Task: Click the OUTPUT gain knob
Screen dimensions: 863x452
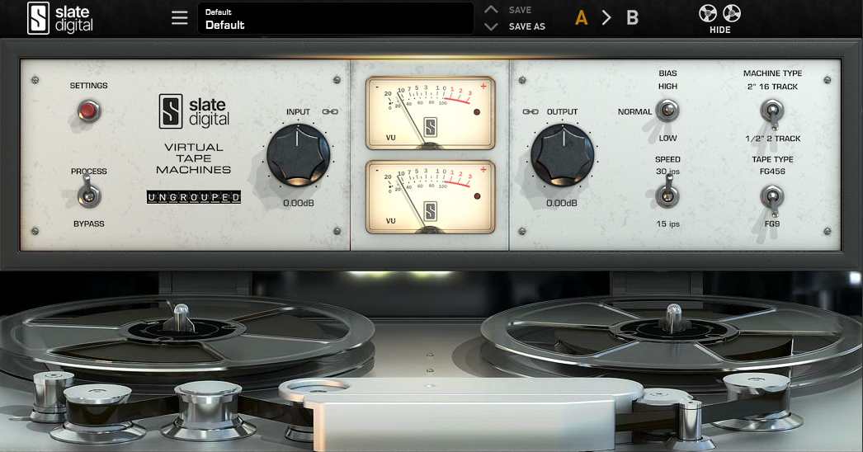Action: tap(562, 155)
